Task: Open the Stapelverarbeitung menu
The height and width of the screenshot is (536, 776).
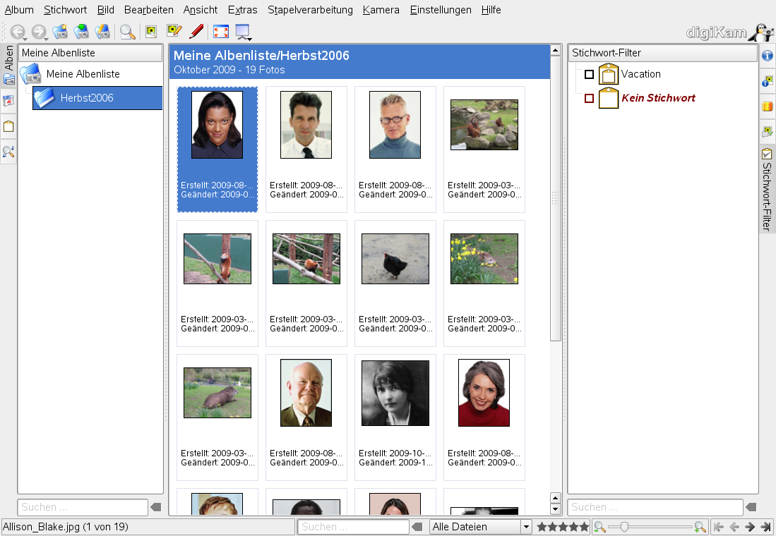Action: [x=310, y=10]
